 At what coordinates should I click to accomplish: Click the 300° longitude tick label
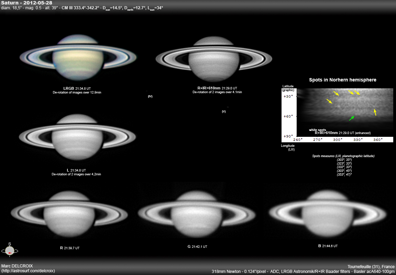[x=338, y=140]
